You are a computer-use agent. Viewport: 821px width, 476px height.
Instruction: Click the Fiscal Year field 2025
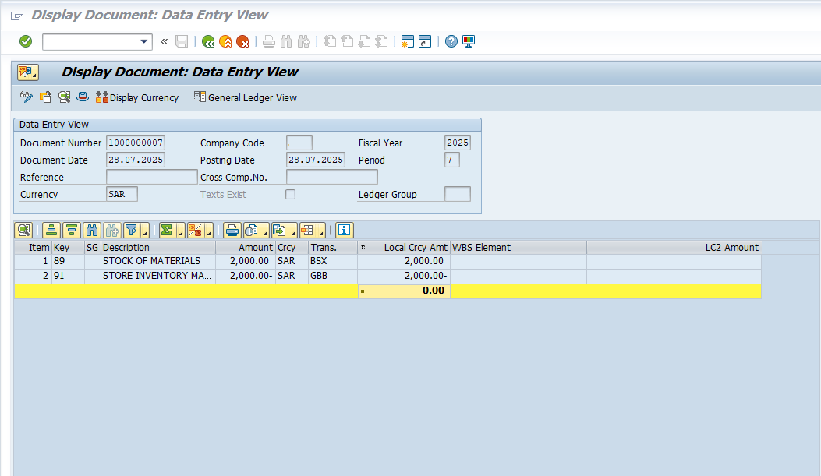[x=457, y=143]
